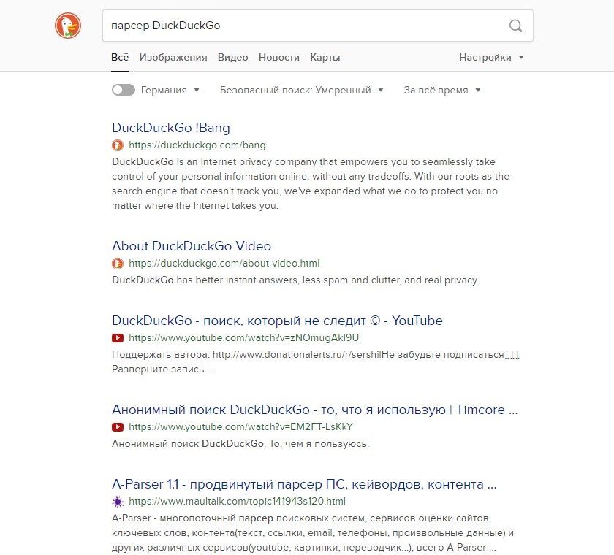Click YouTube icon beside EM2FT-LsKkY URL
The image size is (614, 555).
pos(118,426)
